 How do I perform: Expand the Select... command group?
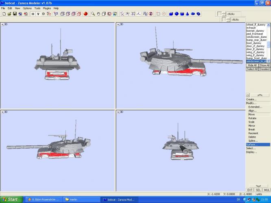coord(251,148)
